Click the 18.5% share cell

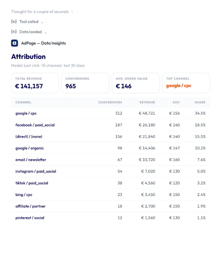(x=200, y=125)
